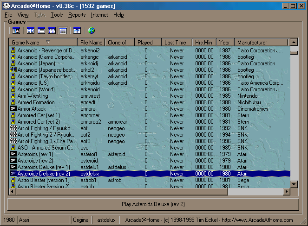Switch to small icons view
The image size is (308, 226).
tap(52, 31)
